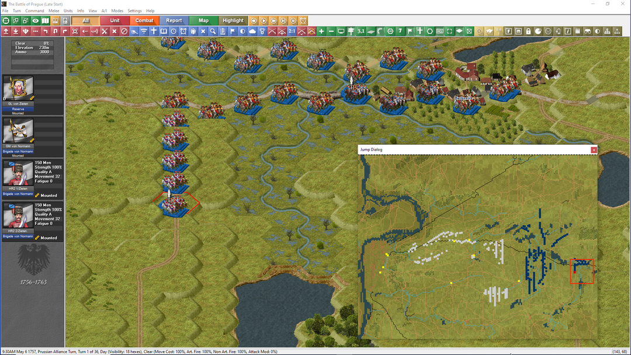This screenshot has width=631, height=355.
Task: Select the All toolbar tab
Action: (x=85, y=20)
